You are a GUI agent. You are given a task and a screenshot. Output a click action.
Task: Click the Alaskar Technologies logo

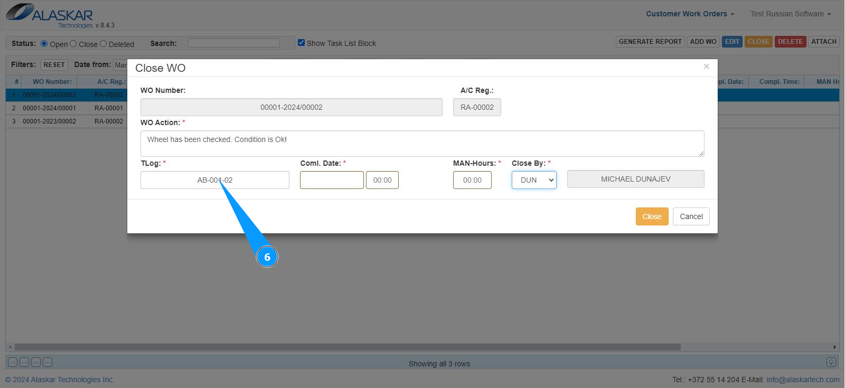50,15
